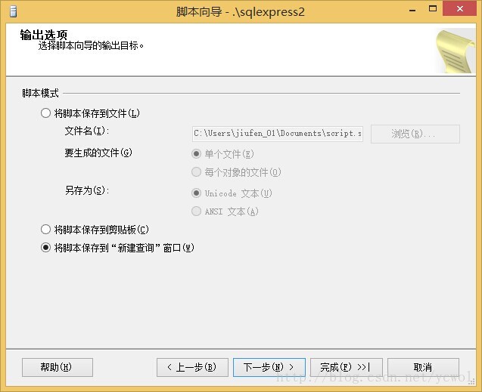
Task: Click the script wizard title bar icon
Action: point(13,11)
